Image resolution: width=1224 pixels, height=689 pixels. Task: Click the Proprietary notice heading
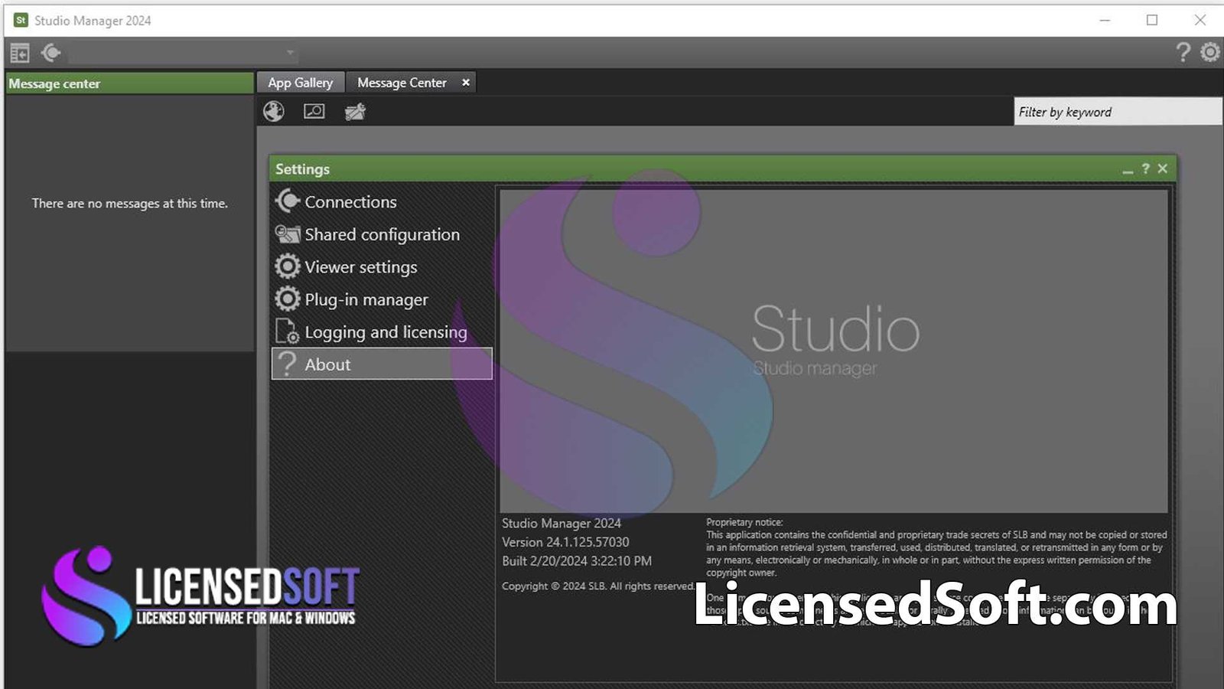pyautogui.click(x=744, y=522)
